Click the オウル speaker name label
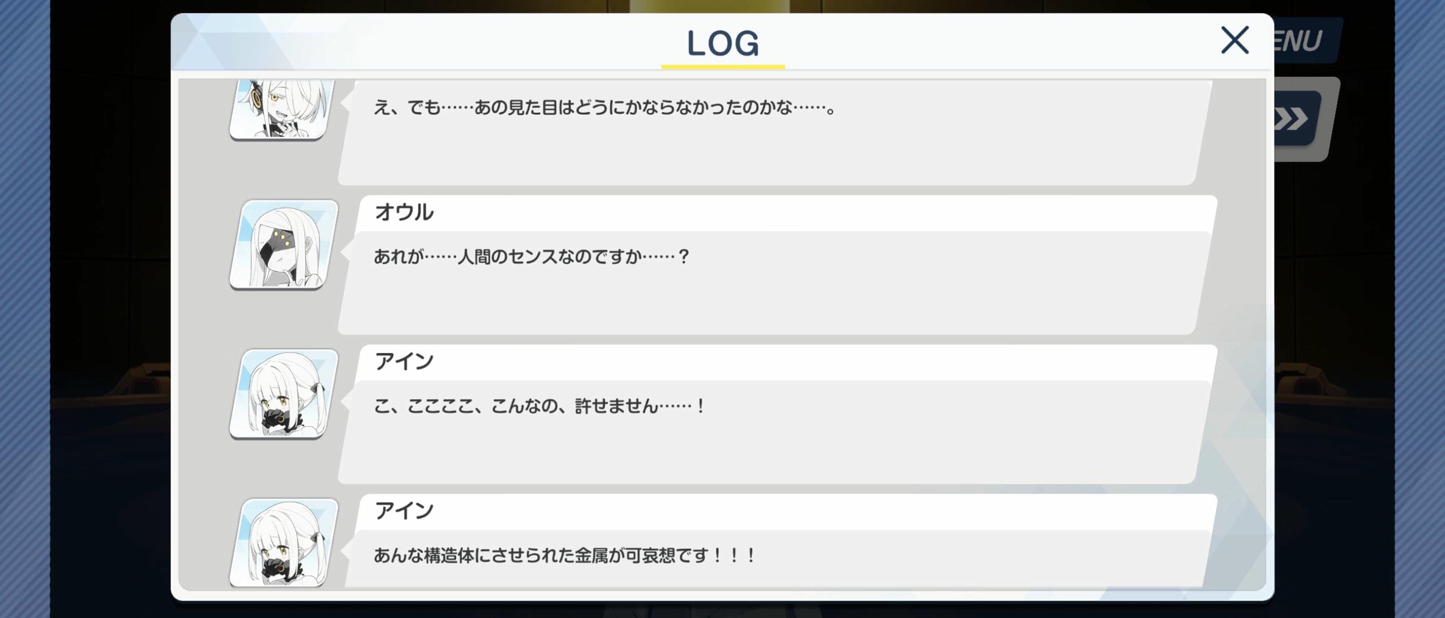The height and width of the screenshot is (618, 1445). (404, 212)
